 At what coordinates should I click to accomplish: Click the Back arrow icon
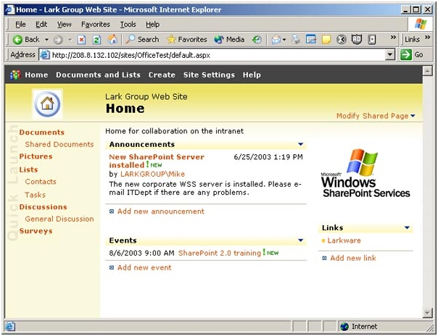click(x=17, y=40)
